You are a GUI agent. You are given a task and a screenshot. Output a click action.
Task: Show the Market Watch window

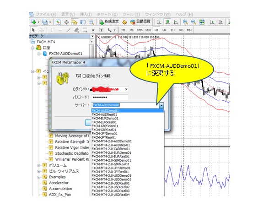click(58, 22)
